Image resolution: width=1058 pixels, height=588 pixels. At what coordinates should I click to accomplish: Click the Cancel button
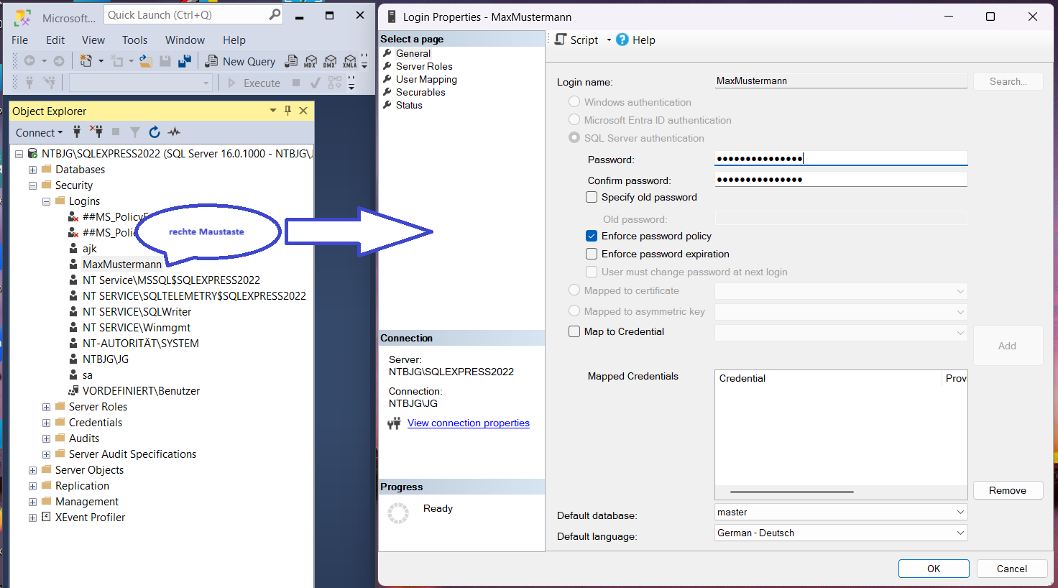point(1012,569)
